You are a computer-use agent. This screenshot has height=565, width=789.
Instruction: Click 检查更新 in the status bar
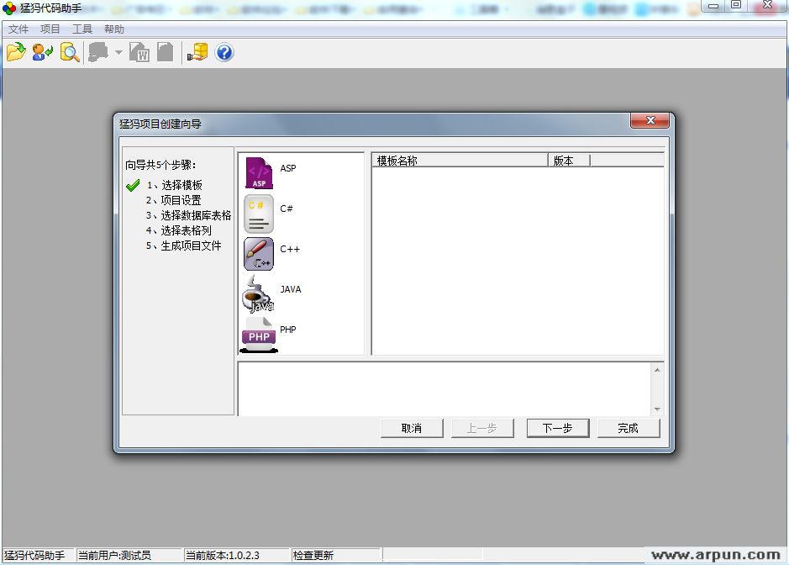tap(313, 556)
